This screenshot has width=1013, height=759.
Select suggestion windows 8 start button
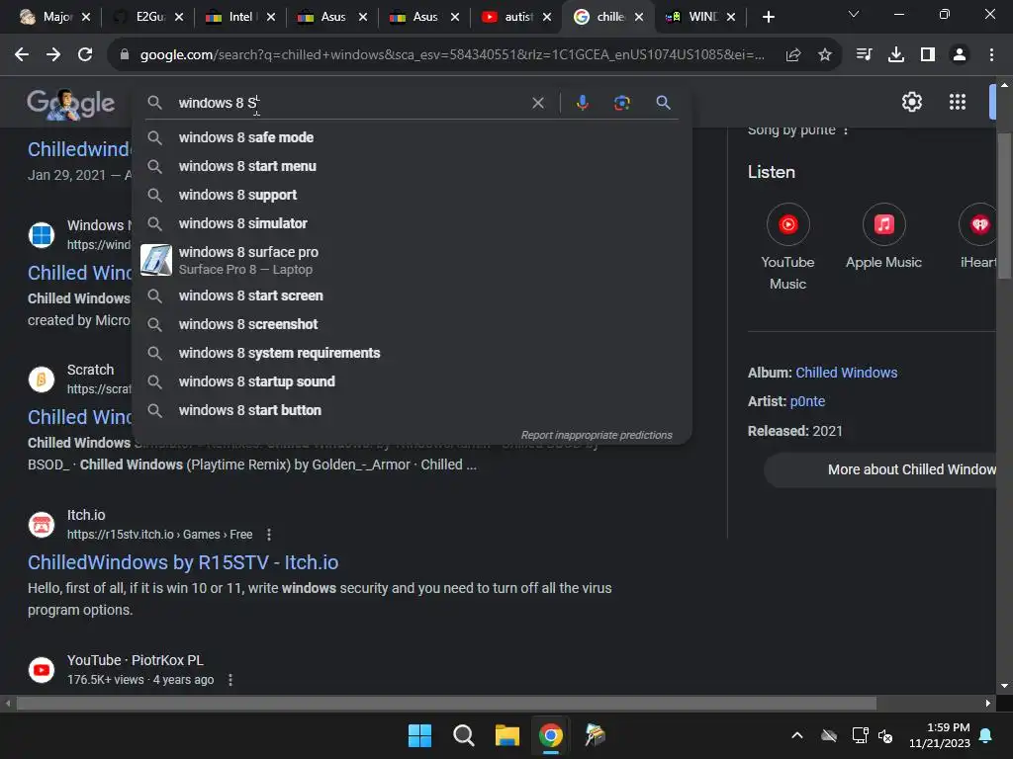point(412,410)
